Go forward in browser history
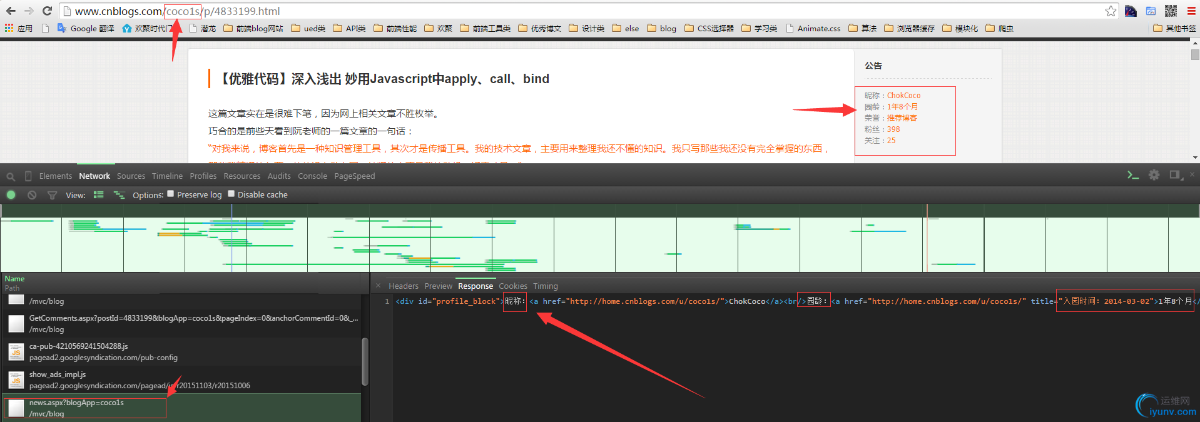The height and width of the screenshot is (422, 1200). pyautogui.click(x=29, y=11)
